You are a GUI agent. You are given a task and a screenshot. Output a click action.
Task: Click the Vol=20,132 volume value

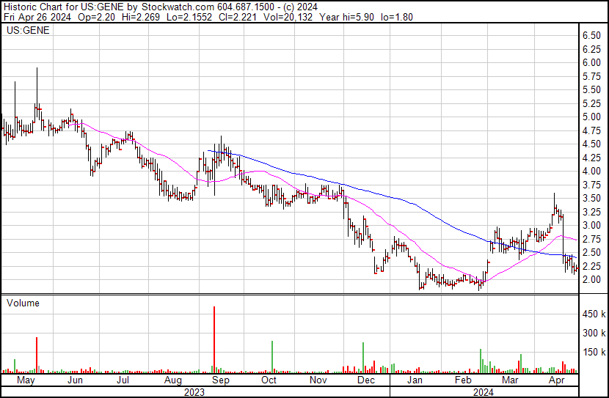pyautogui.click(x=288, y=17)
